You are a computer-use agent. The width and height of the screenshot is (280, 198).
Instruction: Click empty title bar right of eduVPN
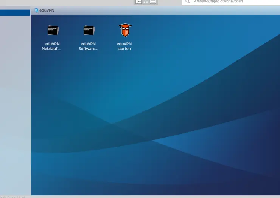[x=170, y=10]
